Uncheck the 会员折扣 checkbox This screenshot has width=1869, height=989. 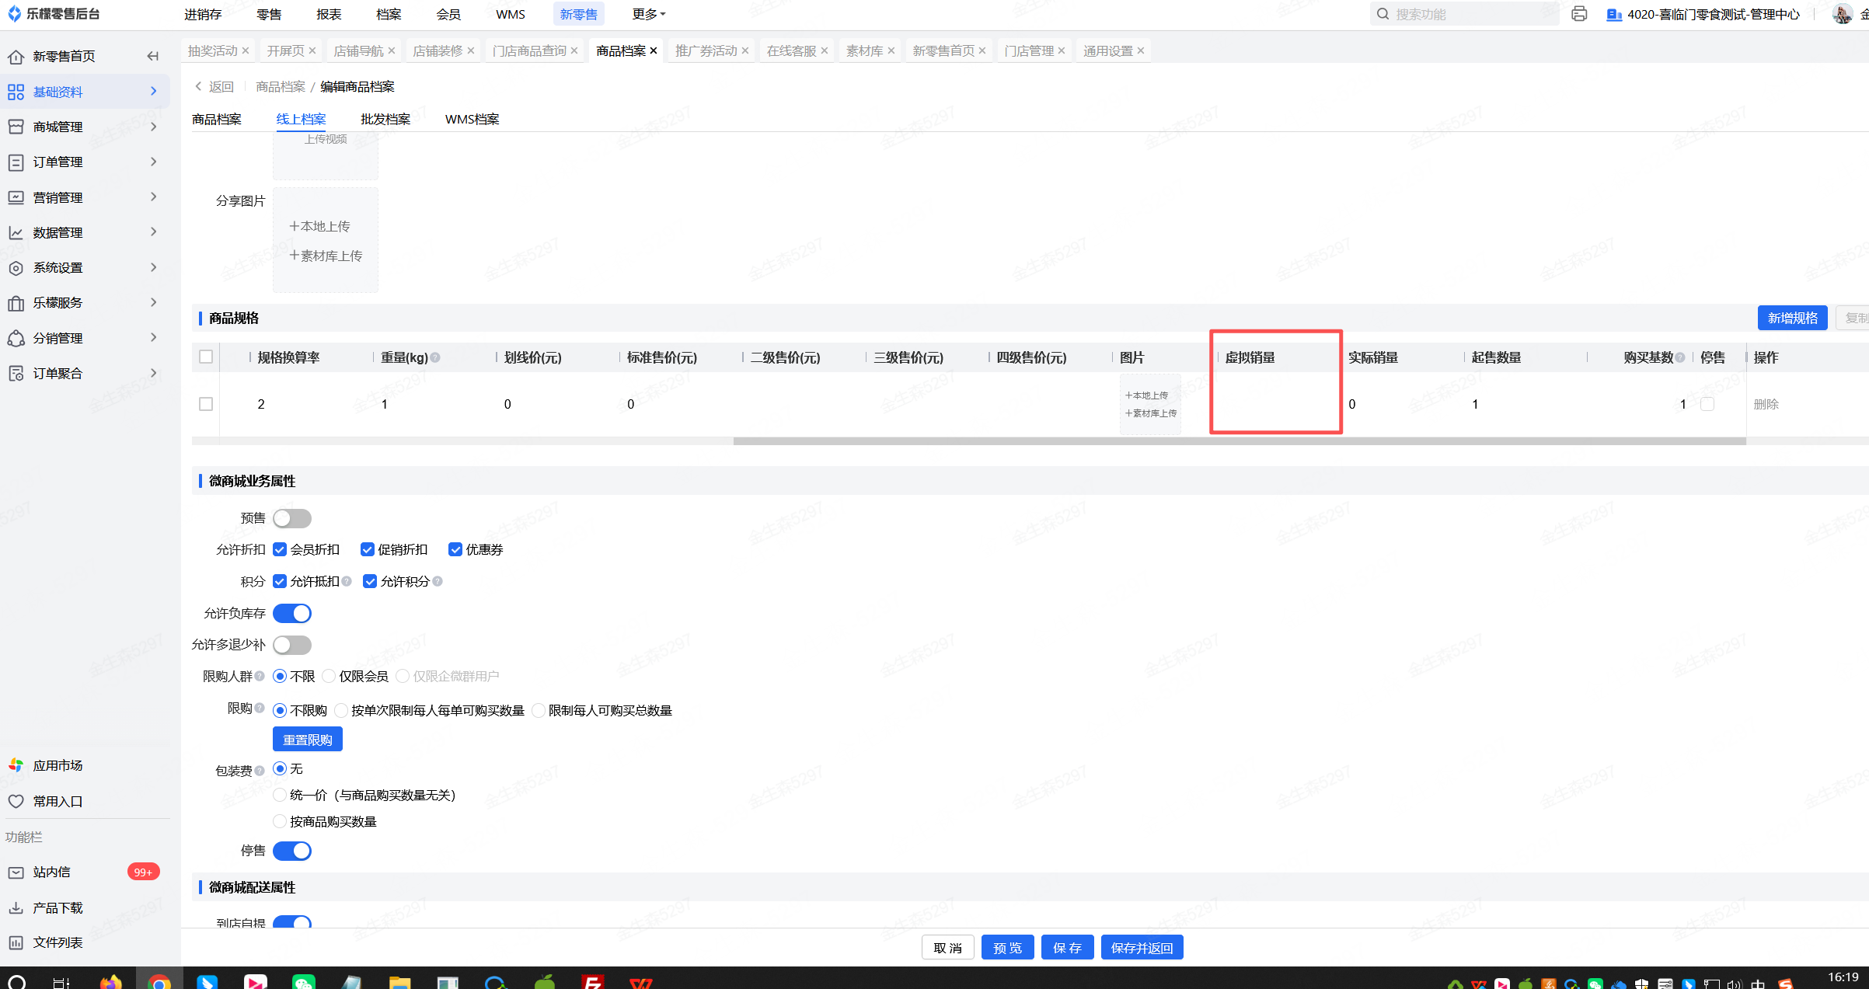(280, 550)
